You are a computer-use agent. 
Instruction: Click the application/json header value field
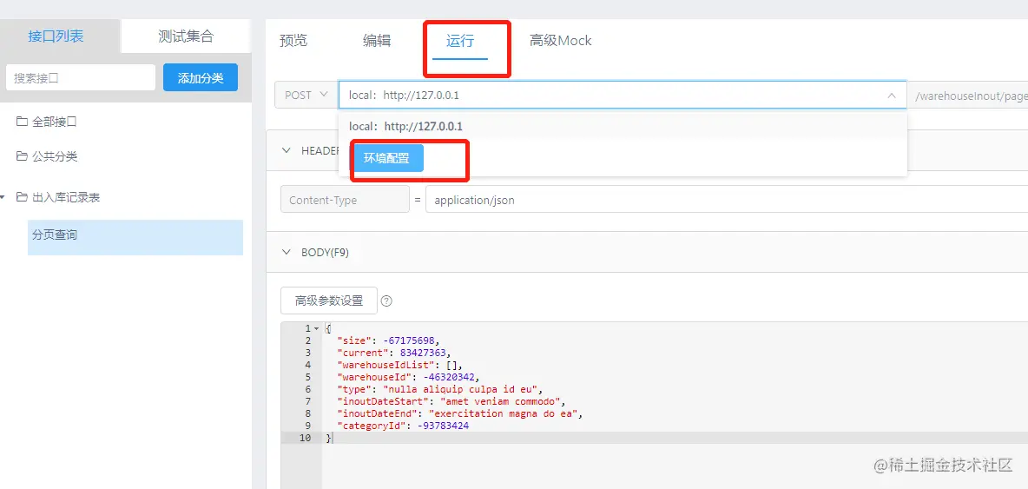[x=727, y=200]
